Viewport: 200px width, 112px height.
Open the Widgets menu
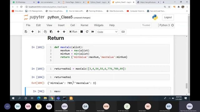[x=99, y=25]
